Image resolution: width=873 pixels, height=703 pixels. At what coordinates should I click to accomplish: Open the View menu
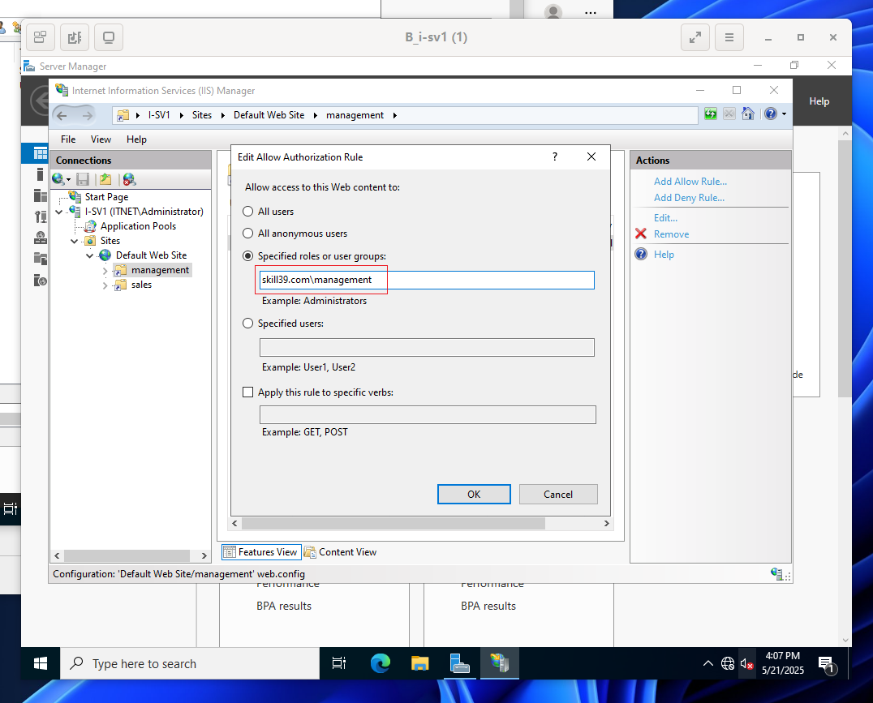(x=101, y=139)
